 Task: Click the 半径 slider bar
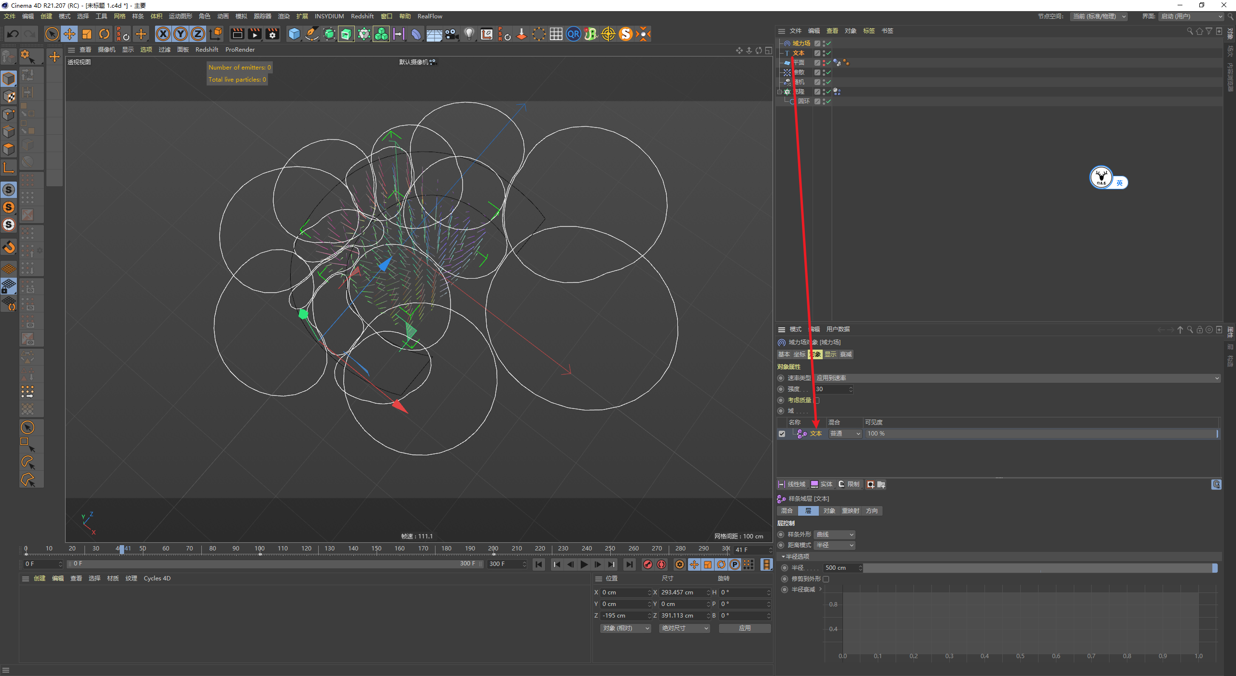pos(1038,568)
